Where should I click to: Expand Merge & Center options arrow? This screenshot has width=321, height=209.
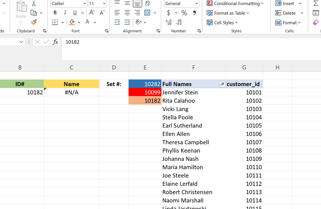155,13
